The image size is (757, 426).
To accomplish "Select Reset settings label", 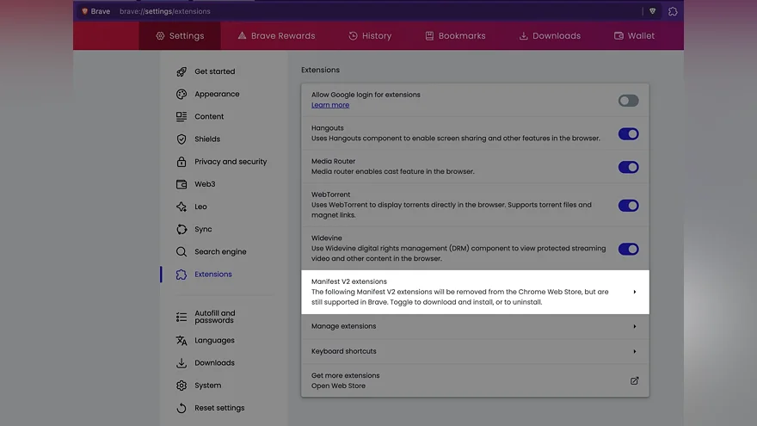I will pyautogui.click(x=219, y=408).
